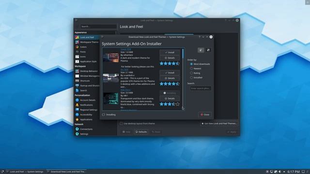Select Newest ordering option
310x174 pixels.
[x=196, y=69]
